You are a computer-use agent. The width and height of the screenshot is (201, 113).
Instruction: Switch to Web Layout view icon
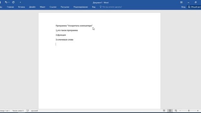[176, 110]
